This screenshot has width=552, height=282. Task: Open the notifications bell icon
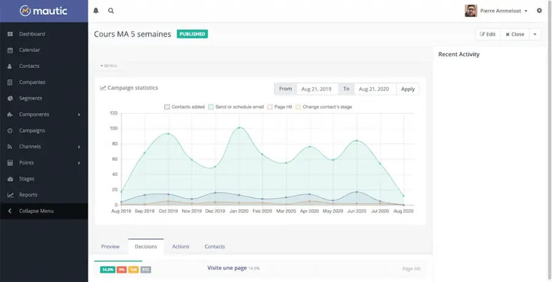coord(96,10)
